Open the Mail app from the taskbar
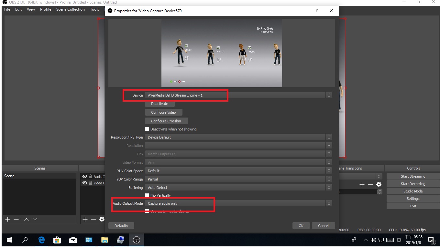Image resolution: width=440 pixels, height=248 pixels. [73, 240]
